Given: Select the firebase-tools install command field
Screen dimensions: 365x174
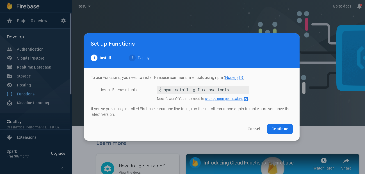Looking at the screenshot, I should [203, 90].
